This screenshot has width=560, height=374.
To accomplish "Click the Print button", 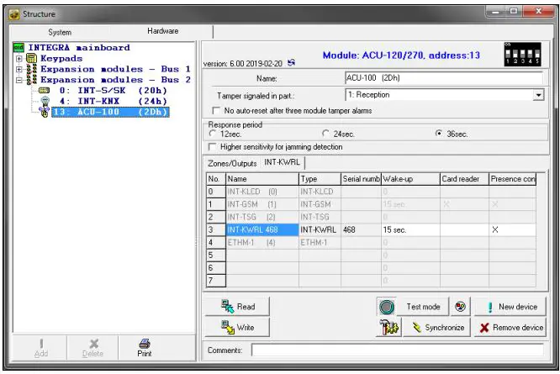I will point(145,348).
